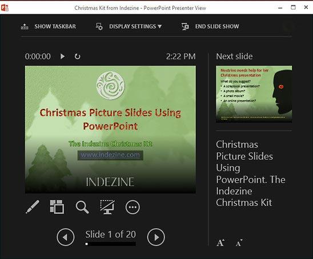This screenshot has width=313, height=259.
Task: Click the Show Taskbar button
Action: pyautogui.click(x=49, y=26)
